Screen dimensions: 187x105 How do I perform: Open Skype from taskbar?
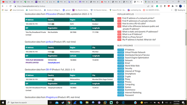click(x=81, y=103)
